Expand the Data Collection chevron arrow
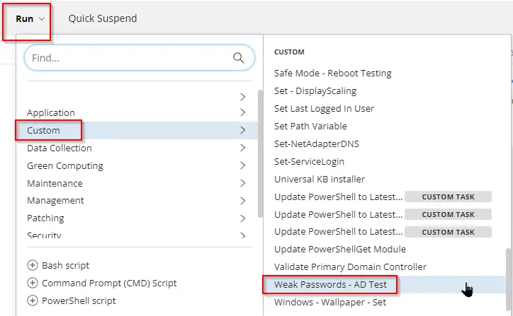 point(243,148)
